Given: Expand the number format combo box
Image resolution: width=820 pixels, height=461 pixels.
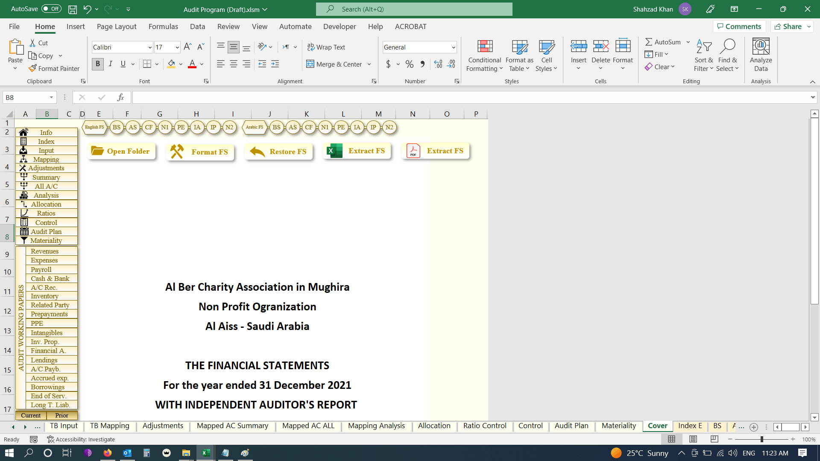Looking at the screenshot, I should coord(454,47).
